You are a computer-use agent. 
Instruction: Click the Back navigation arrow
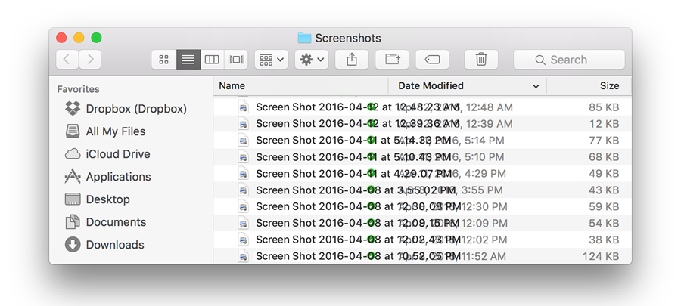pos(67,60)
